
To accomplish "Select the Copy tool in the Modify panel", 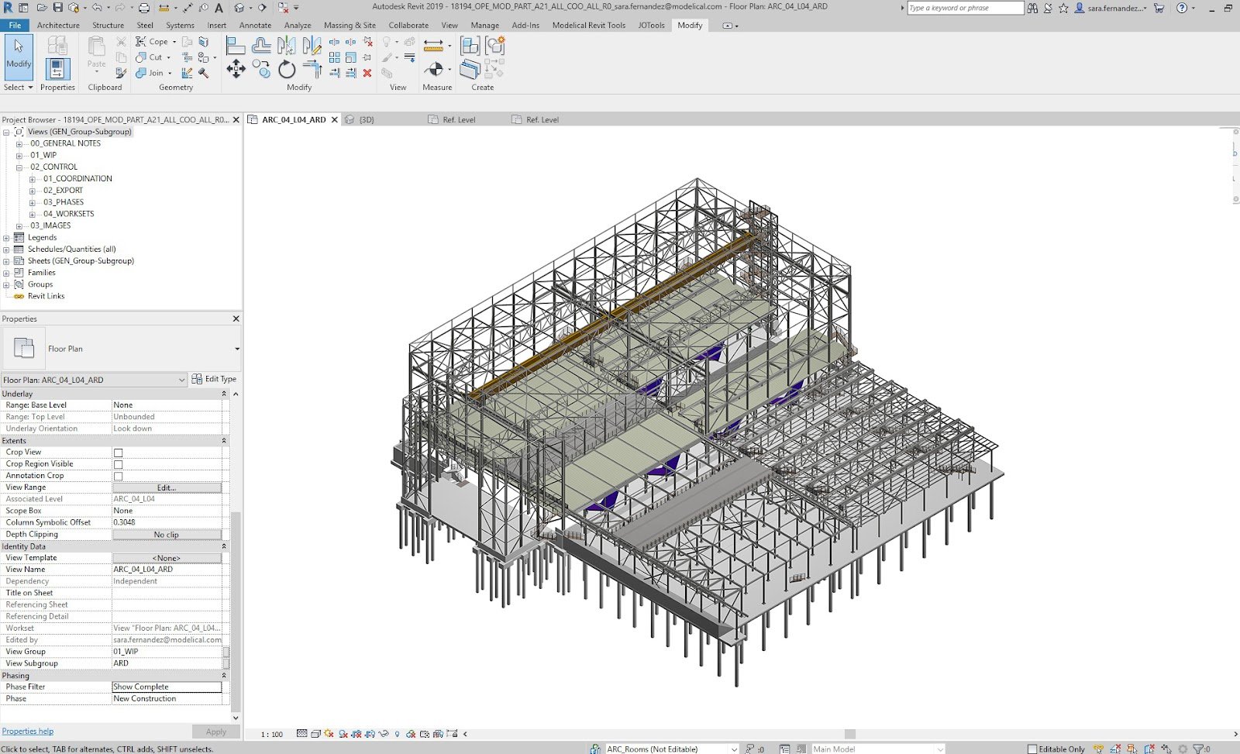I will (x=261, y=70).
